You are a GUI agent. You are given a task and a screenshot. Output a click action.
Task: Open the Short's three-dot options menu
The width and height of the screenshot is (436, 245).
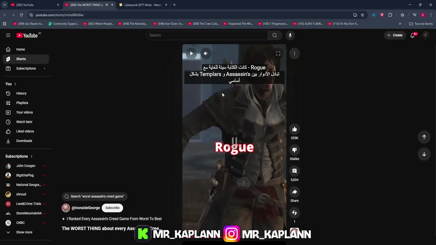click(x=295, y=53)
